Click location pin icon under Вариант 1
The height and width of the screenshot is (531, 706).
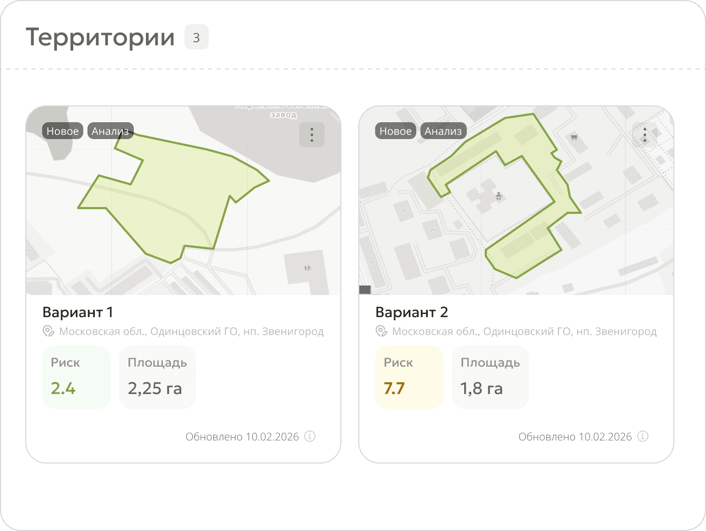[48, 331]
